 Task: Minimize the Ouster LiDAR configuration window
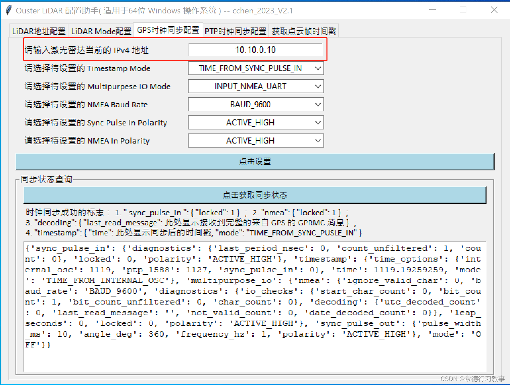coord(432,10)
